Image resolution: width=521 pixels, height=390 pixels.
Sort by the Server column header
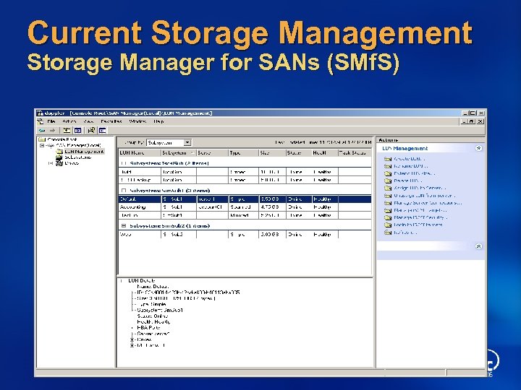click(213, 153)
